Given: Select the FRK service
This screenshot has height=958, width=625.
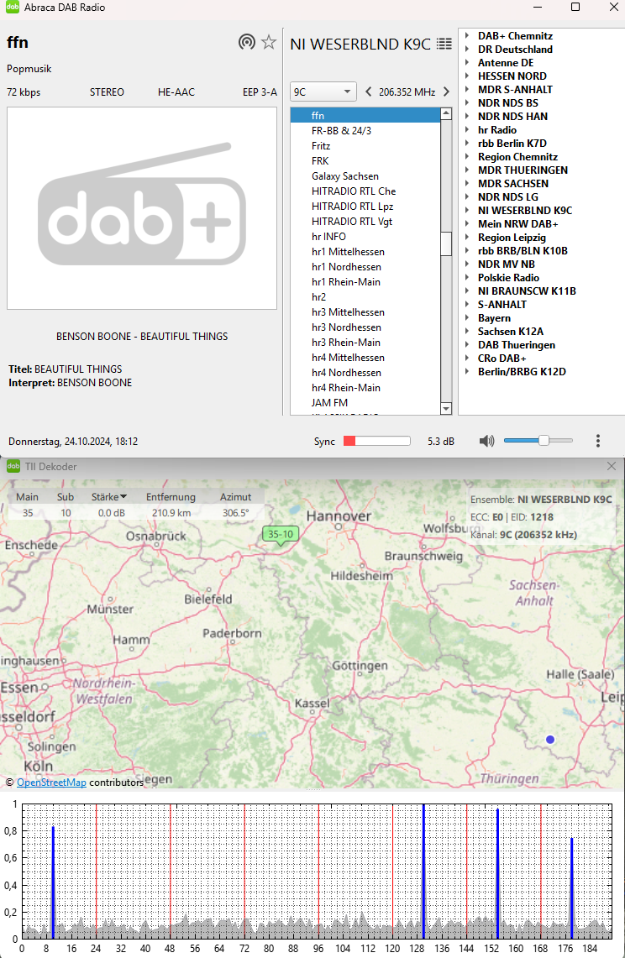Looking at the screenshot, I should click(x=365, y=161).
